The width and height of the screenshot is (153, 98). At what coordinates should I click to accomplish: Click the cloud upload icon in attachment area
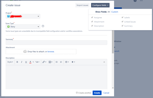coord(25,52)
